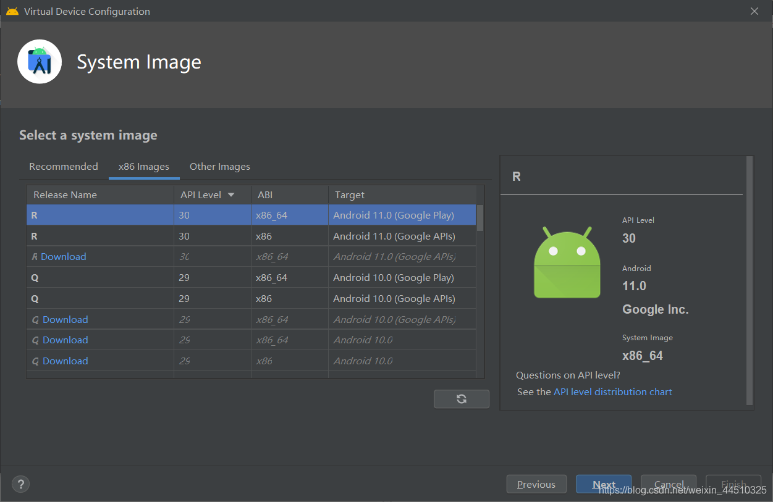
Task: Select the Android 11.0 (Google Play) row
Action: point(251,215)
